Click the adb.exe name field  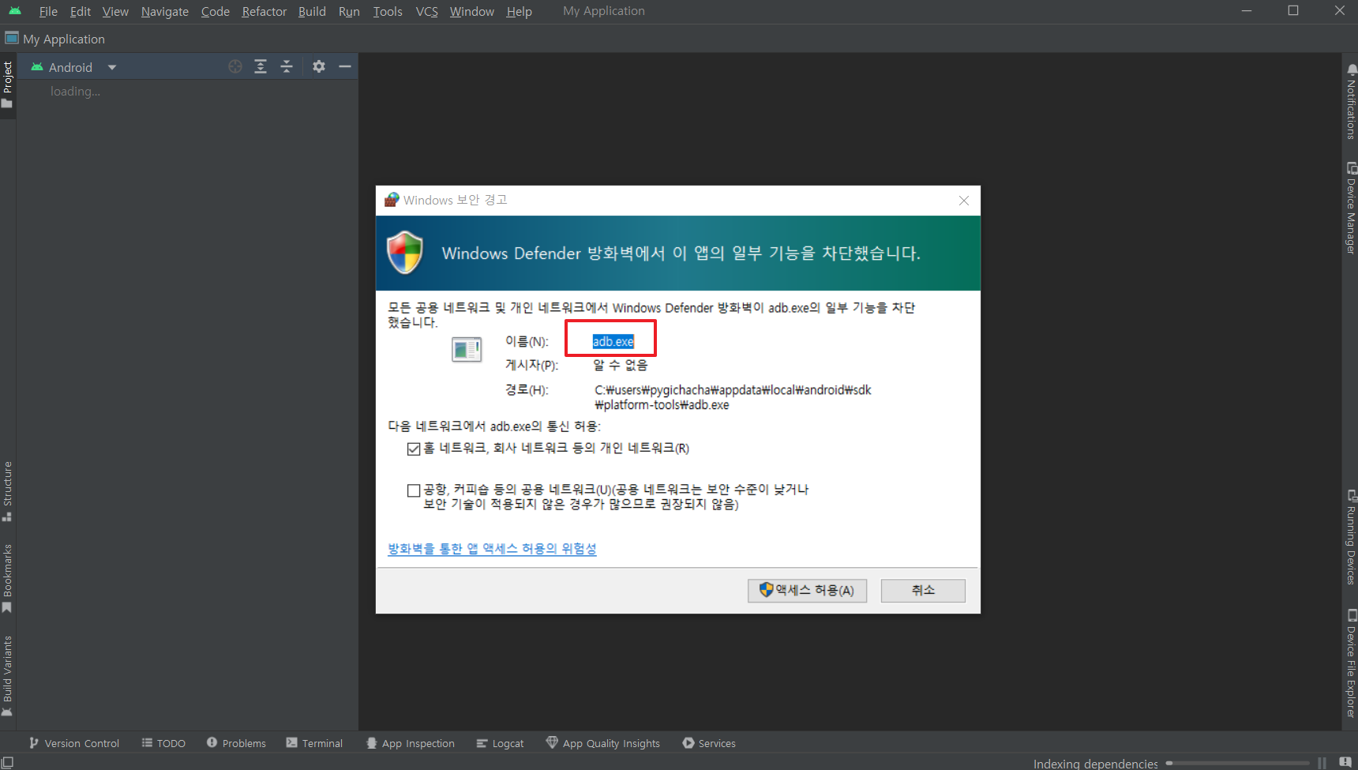coord(613,341)
